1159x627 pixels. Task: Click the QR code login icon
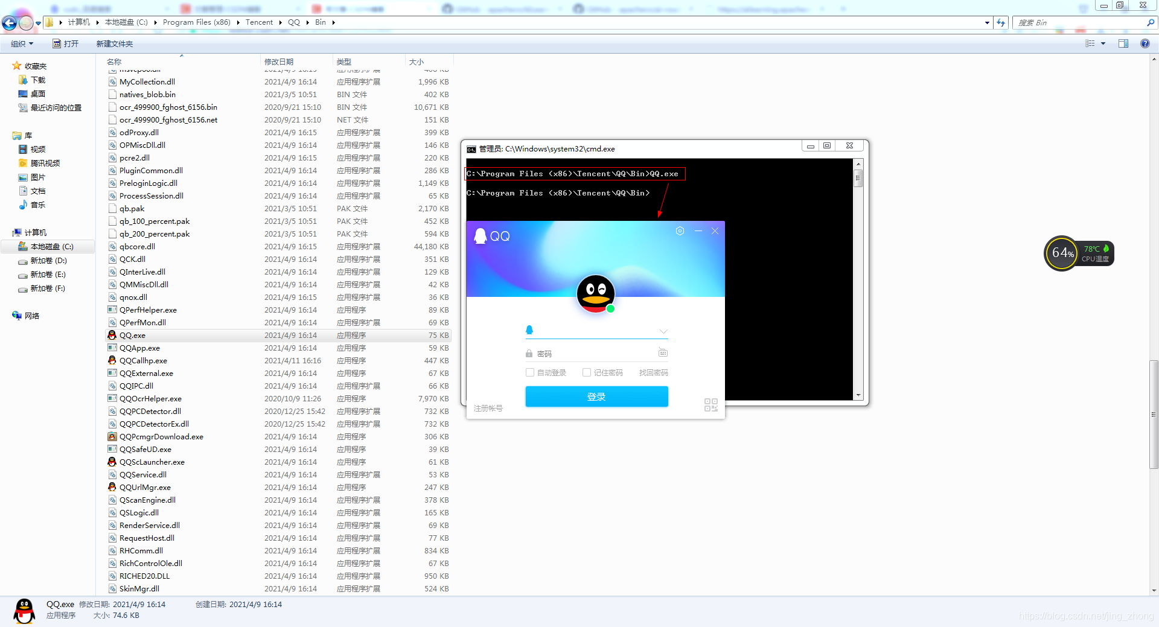pos(711,405)
